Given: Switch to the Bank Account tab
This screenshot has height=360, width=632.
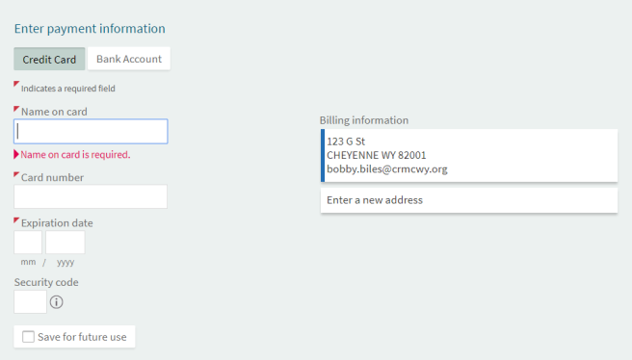Looking at the screenshot, I should point(129,59).
